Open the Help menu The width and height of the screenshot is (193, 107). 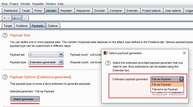coord(61,4)
